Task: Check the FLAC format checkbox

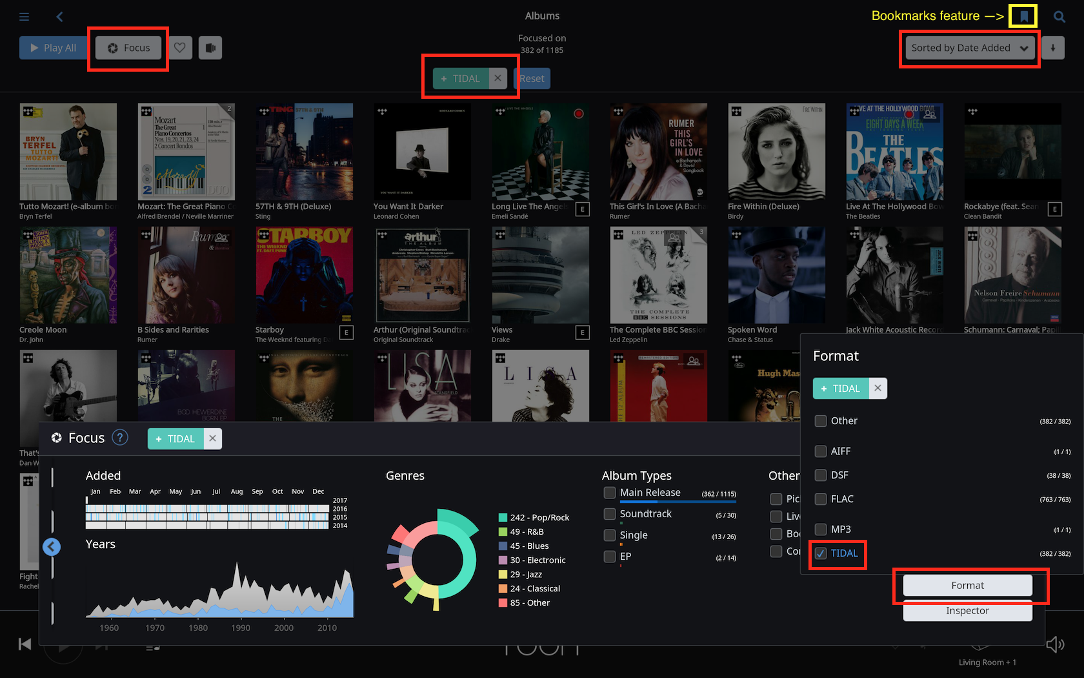Action: point(821,499)
